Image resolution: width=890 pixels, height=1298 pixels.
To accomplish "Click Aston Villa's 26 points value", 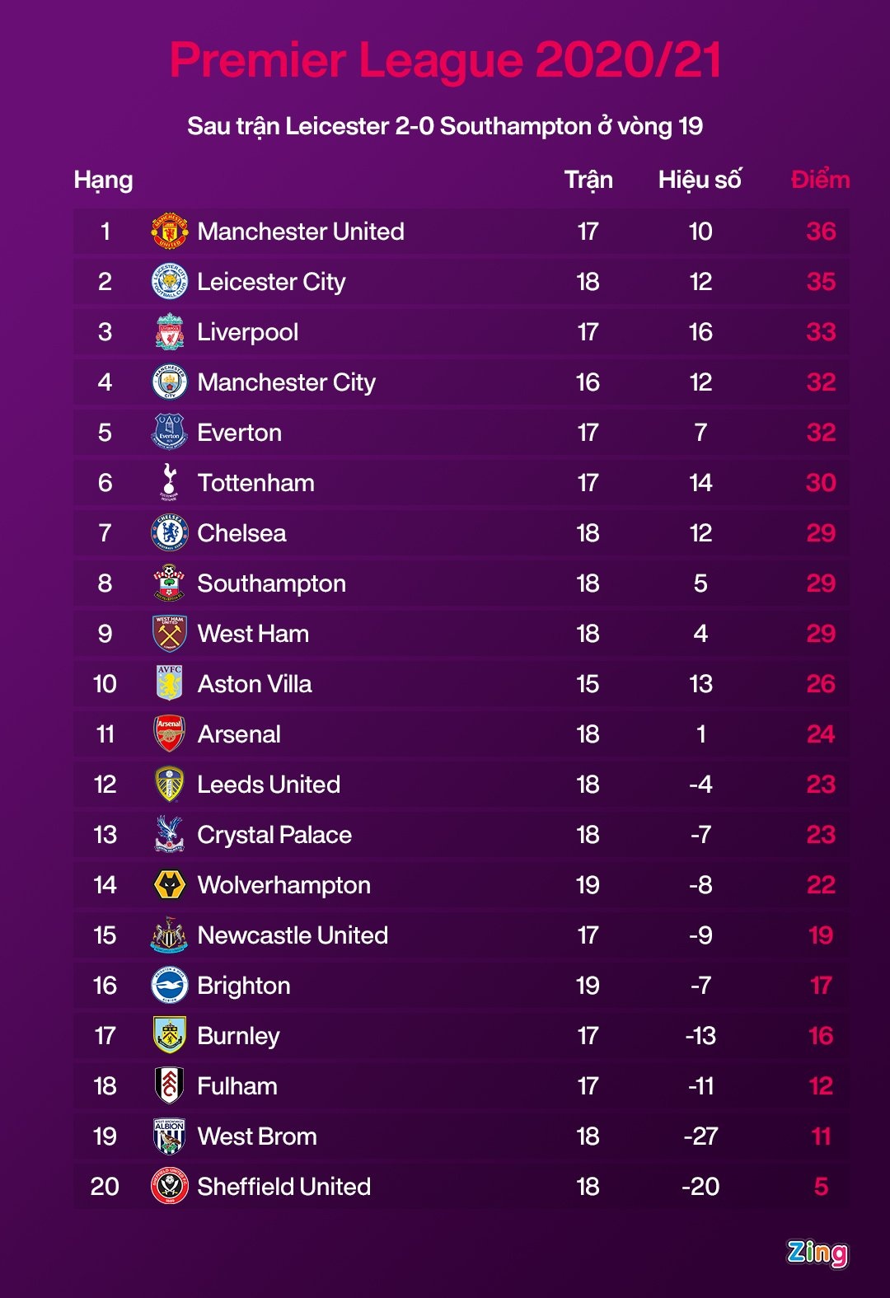I will pos(820,684).
